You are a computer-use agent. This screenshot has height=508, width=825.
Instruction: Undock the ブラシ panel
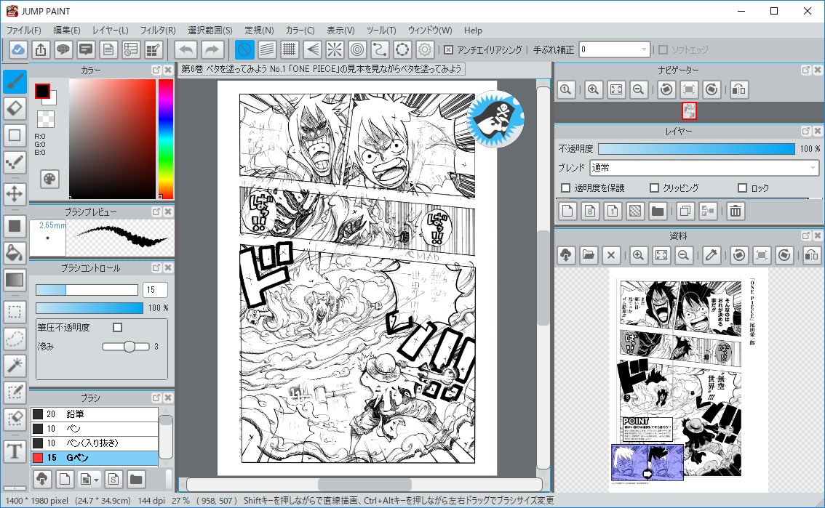click(x=156, y=398)
